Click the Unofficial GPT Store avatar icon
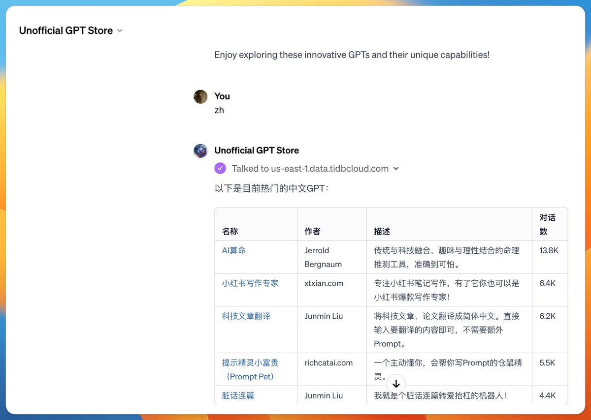Viewport: 591px width, 420px height. click(x=200, y=151)
